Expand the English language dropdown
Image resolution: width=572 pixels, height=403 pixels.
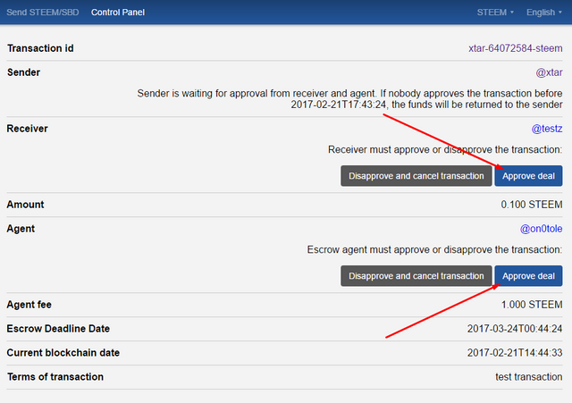(544, 13)
